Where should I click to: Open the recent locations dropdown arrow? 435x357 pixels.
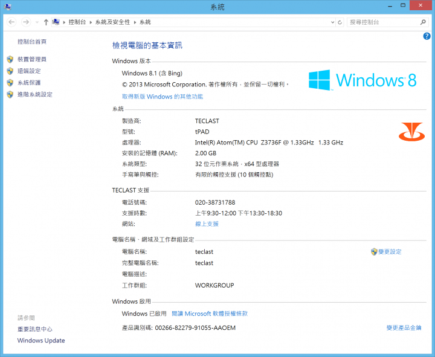(37, 22)
